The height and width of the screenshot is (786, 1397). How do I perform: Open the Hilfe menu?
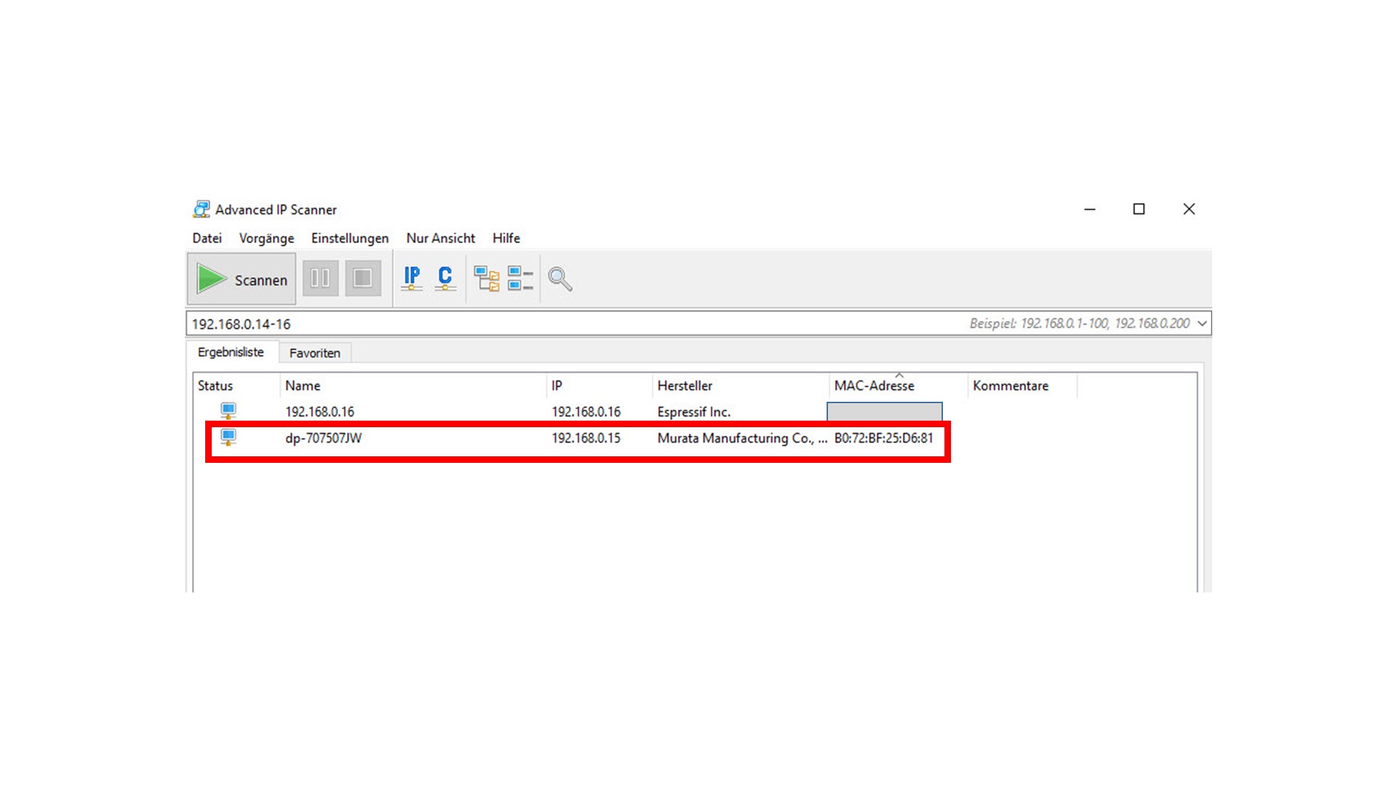click(x=506, y=238)
